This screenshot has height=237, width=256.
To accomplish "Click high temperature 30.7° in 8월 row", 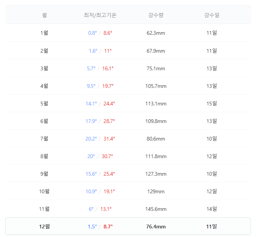I will [x=107, y=156].
